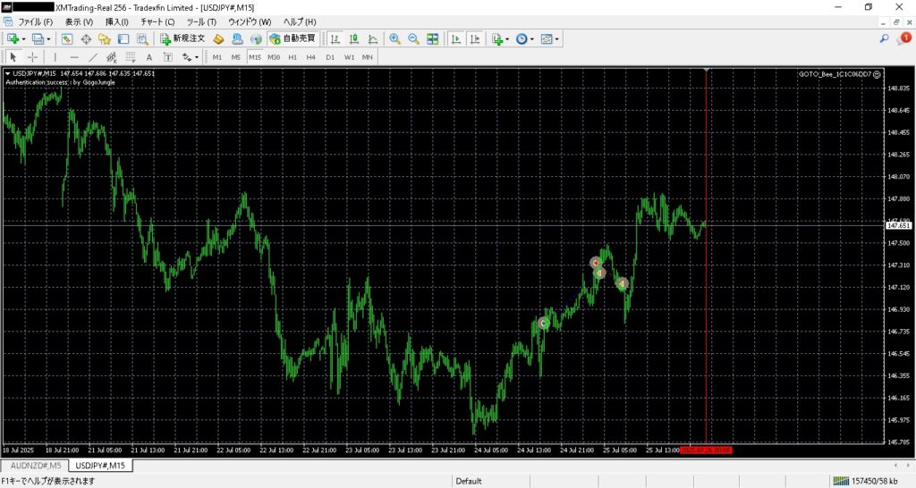
Task: Expand the new chart dropdown arrow
Action: [24, 39]
